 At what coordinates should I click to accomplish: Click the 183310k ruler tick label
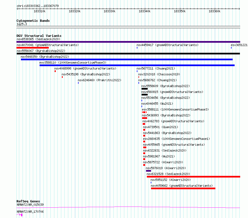point(40,11)
